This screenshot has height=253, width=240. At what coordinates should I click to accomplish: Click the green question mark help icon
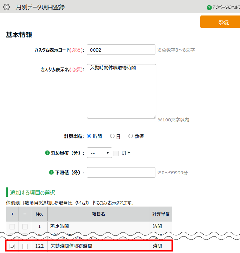pyautogui.click(x=209, y=7)
